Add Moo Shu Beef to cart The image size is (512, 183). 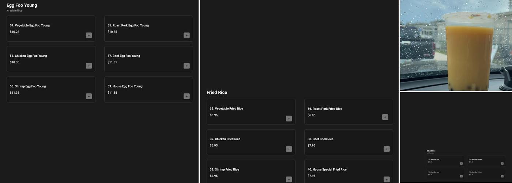point(461,176)
